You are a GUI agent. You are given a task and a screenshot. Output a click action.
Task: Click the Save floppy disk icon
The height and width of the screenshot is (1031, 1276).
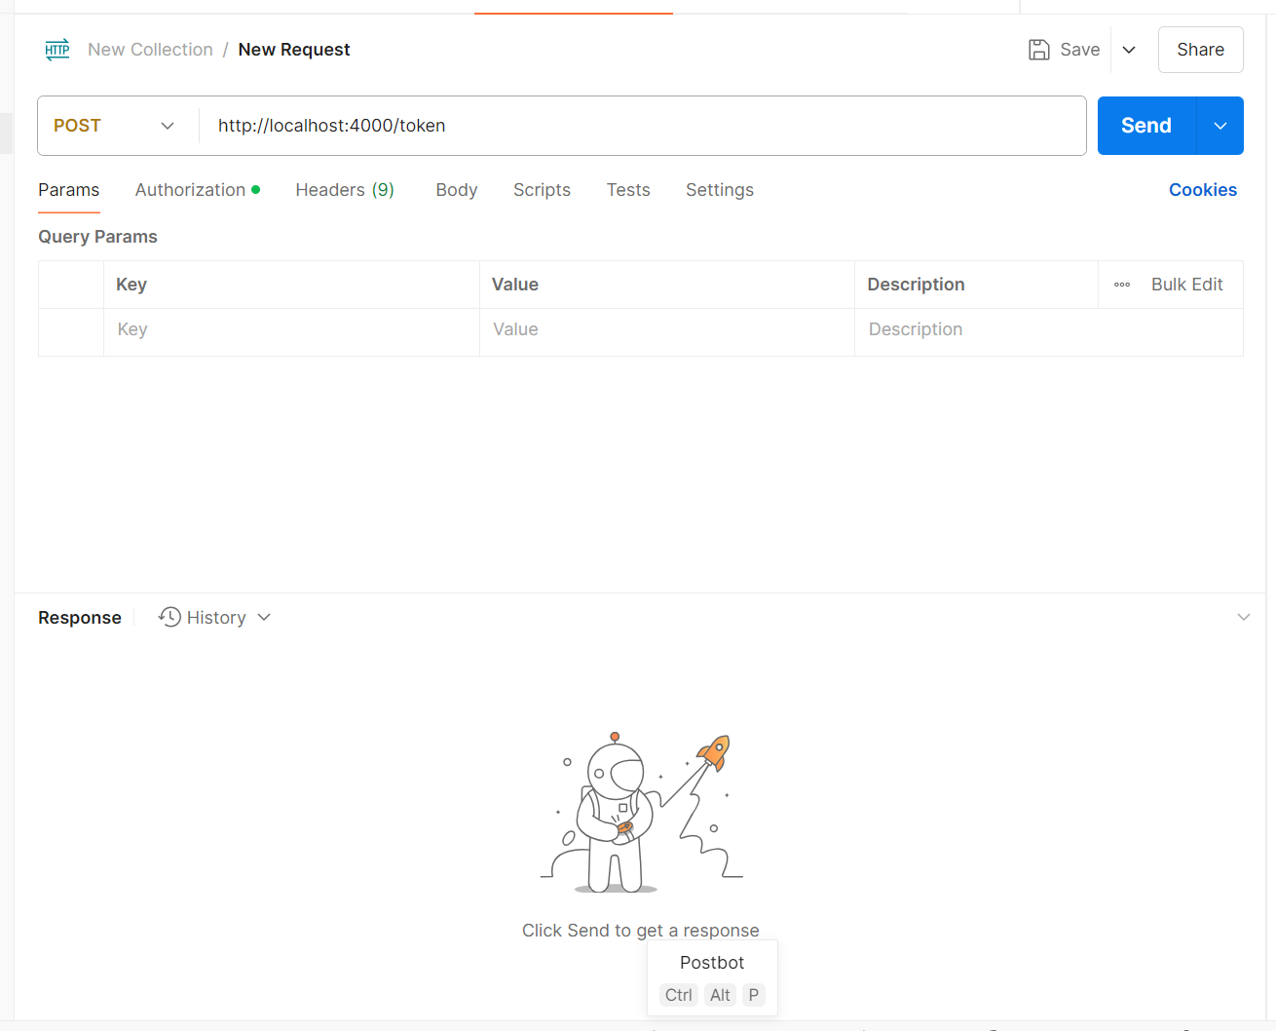[x=1039, y=50]
